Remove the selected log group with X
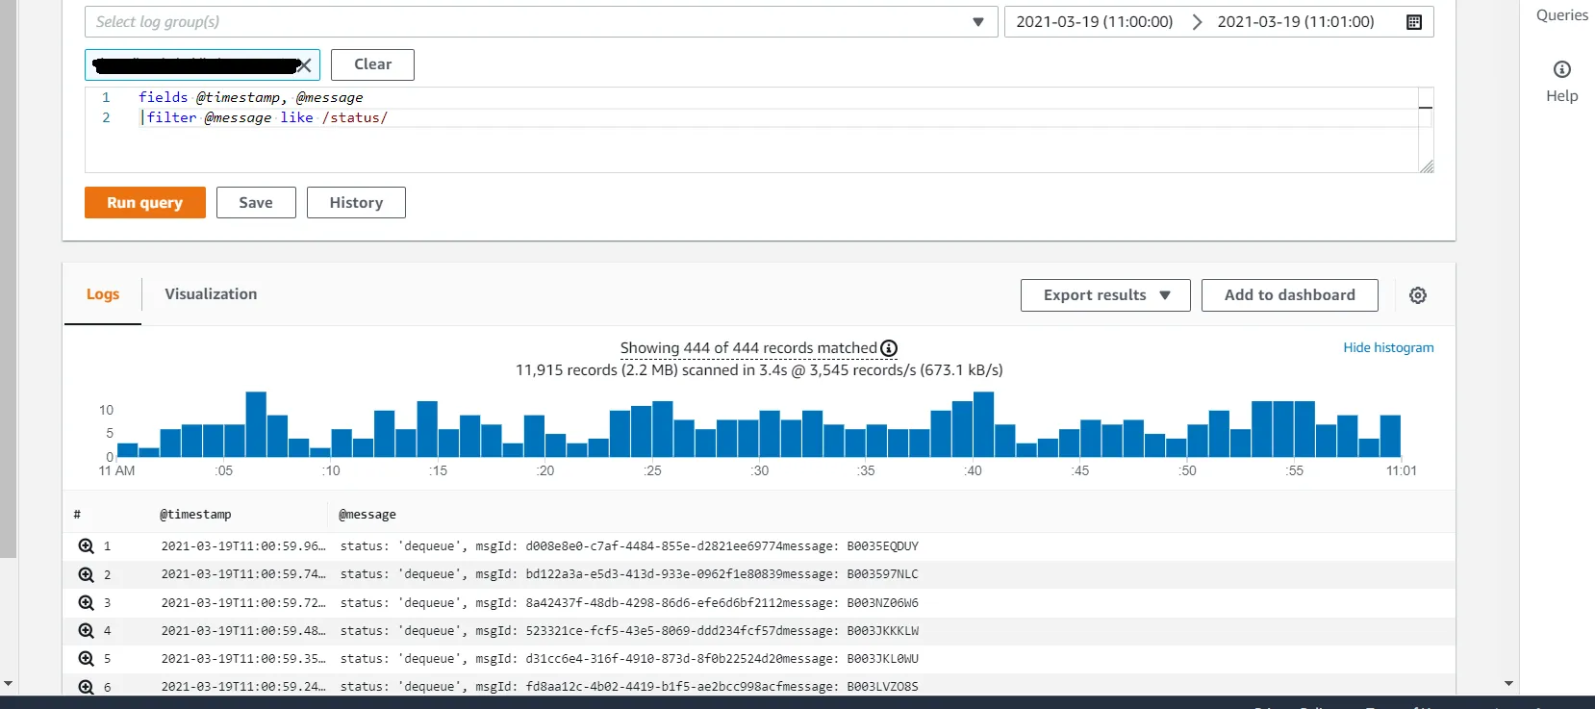This screenshot has height=709, width=1595. tap(304, 65)
